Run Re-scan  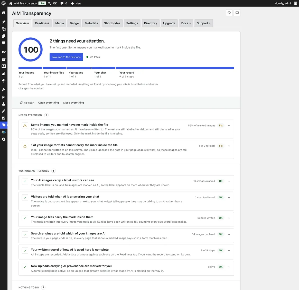coord(27,103)
